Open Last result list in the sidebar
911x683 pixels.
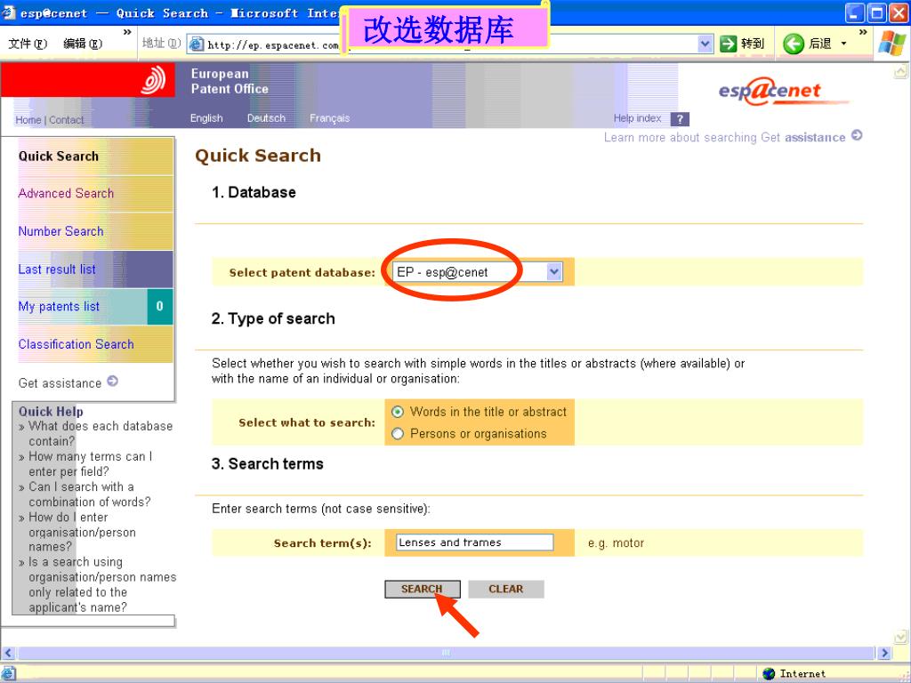57,269
